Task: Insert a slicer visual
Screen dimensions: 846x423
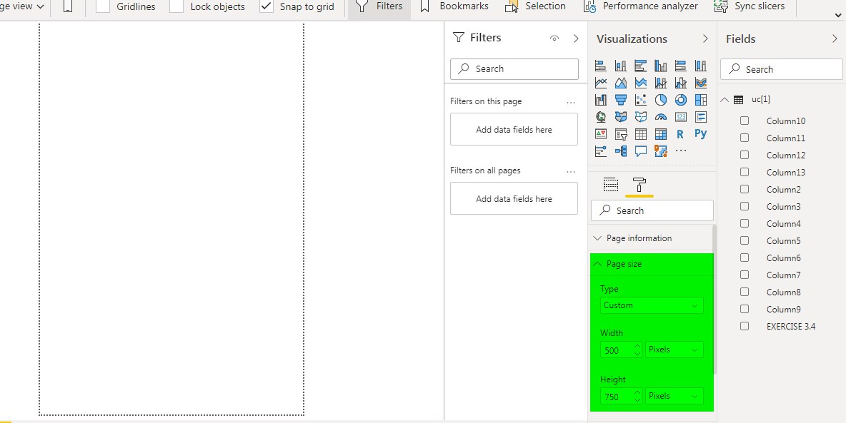Action: tap(620, 133)
